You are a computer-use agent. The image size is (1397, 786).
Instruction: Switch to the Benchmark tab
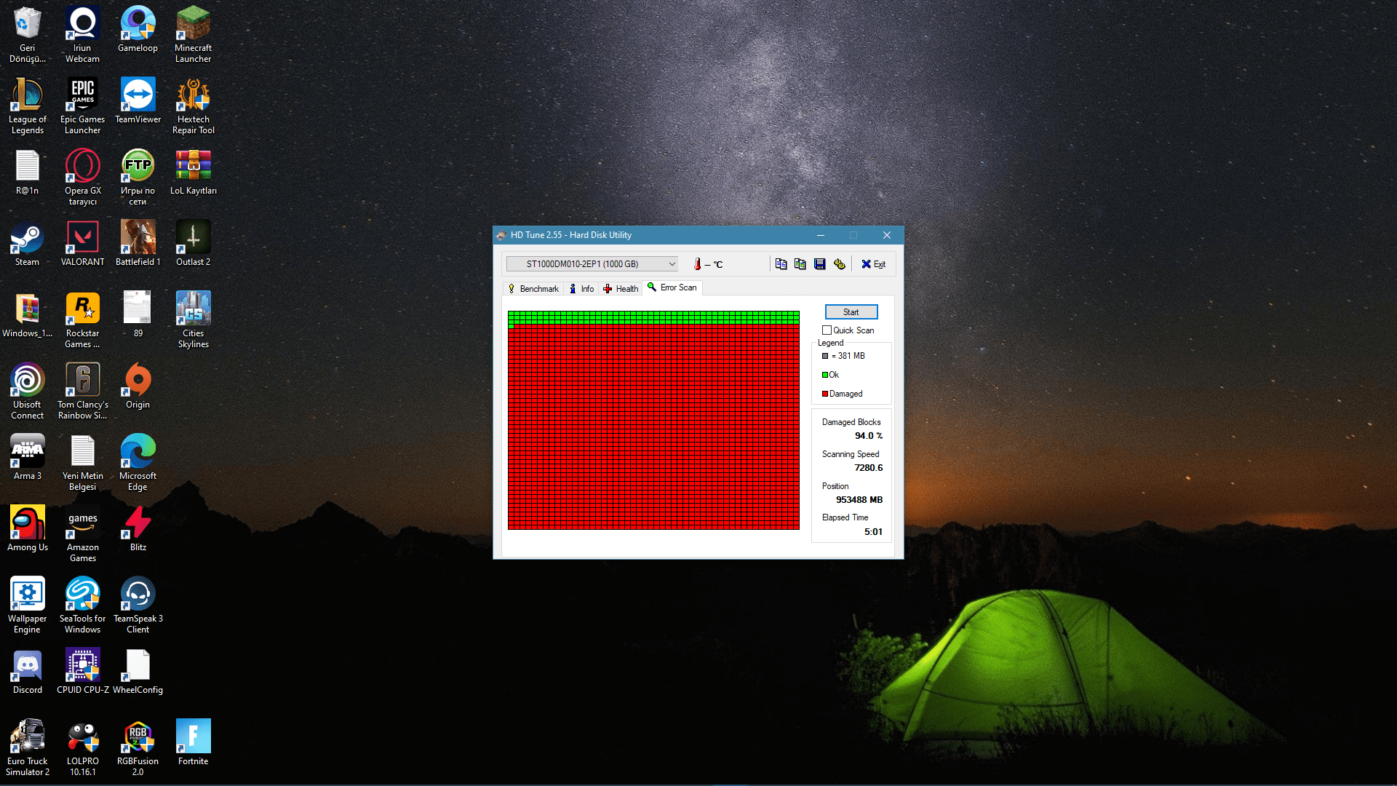coord(533,289)
